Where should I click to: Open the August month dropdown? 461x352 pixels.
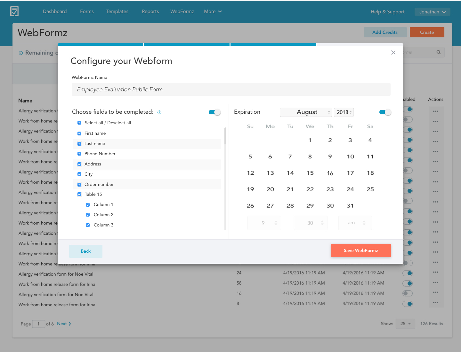pos(306,112)
